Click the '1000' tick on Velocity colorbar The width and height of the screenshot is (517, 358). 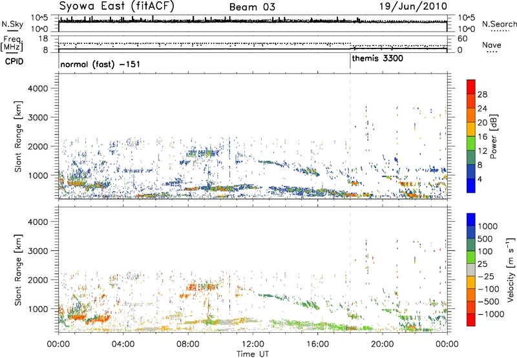488,226
